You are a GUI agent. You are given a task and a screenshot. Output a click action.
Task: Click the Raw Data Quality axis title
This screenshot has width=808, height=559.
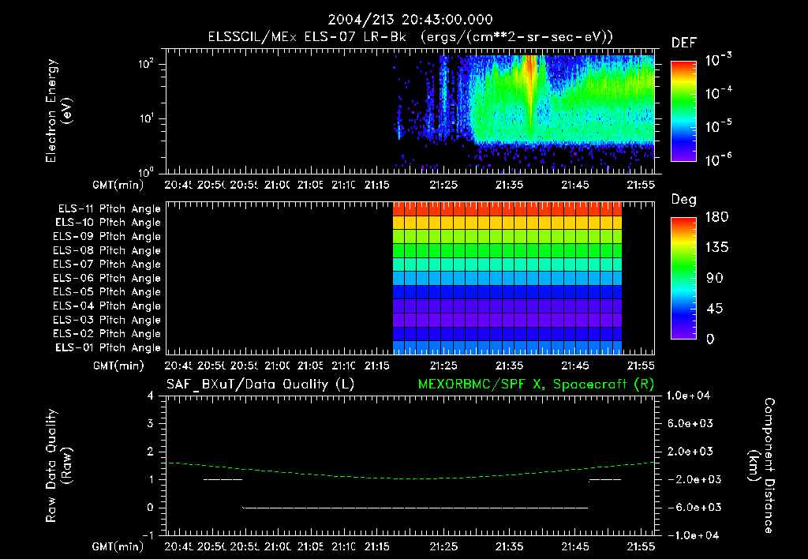58,466
